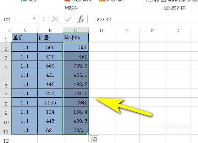Select cell with value 683.1
198x143 pixels.
pos(76,130)
